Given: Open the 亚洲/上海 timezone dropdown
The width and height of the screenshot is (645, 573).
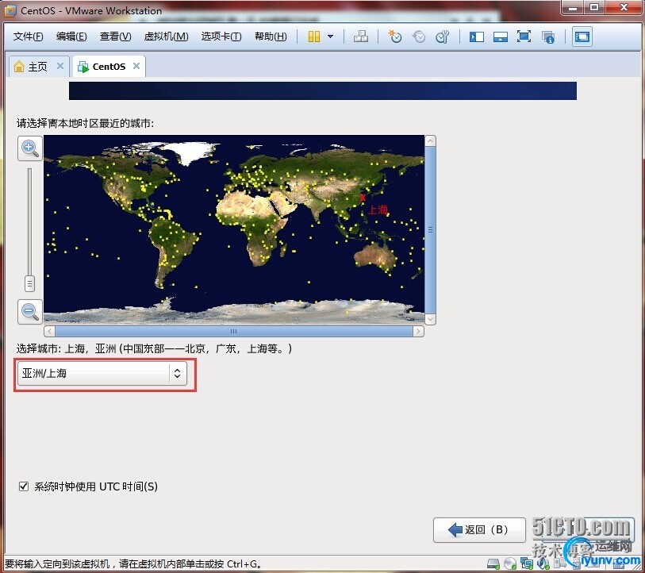Looking at the screenshot, I should coord(102,373).
